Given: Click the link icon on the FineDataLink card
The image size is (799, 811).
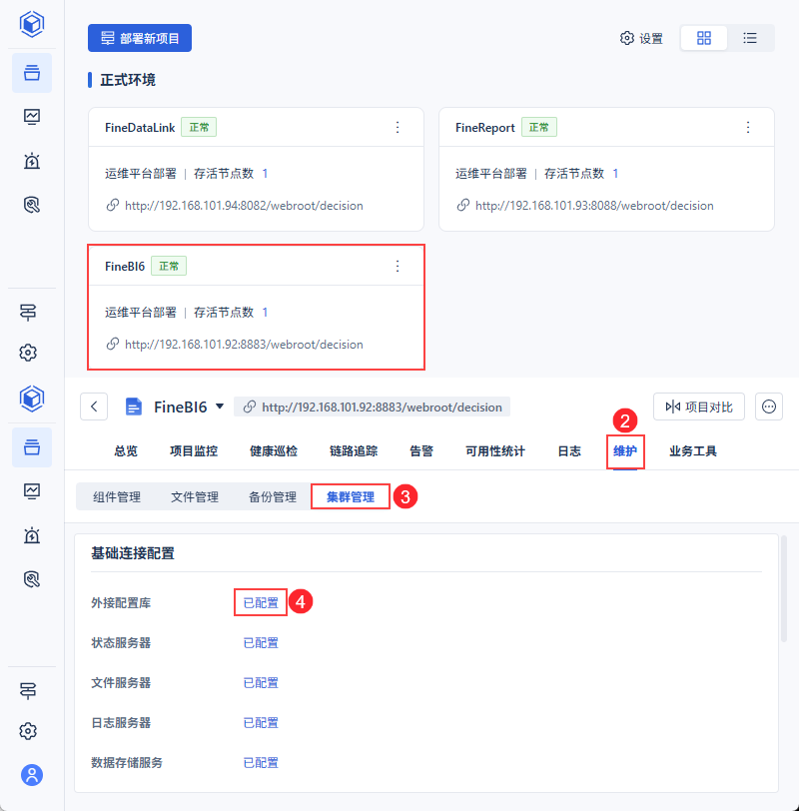Looking at the screenshot, I should (x=112, y=206).
